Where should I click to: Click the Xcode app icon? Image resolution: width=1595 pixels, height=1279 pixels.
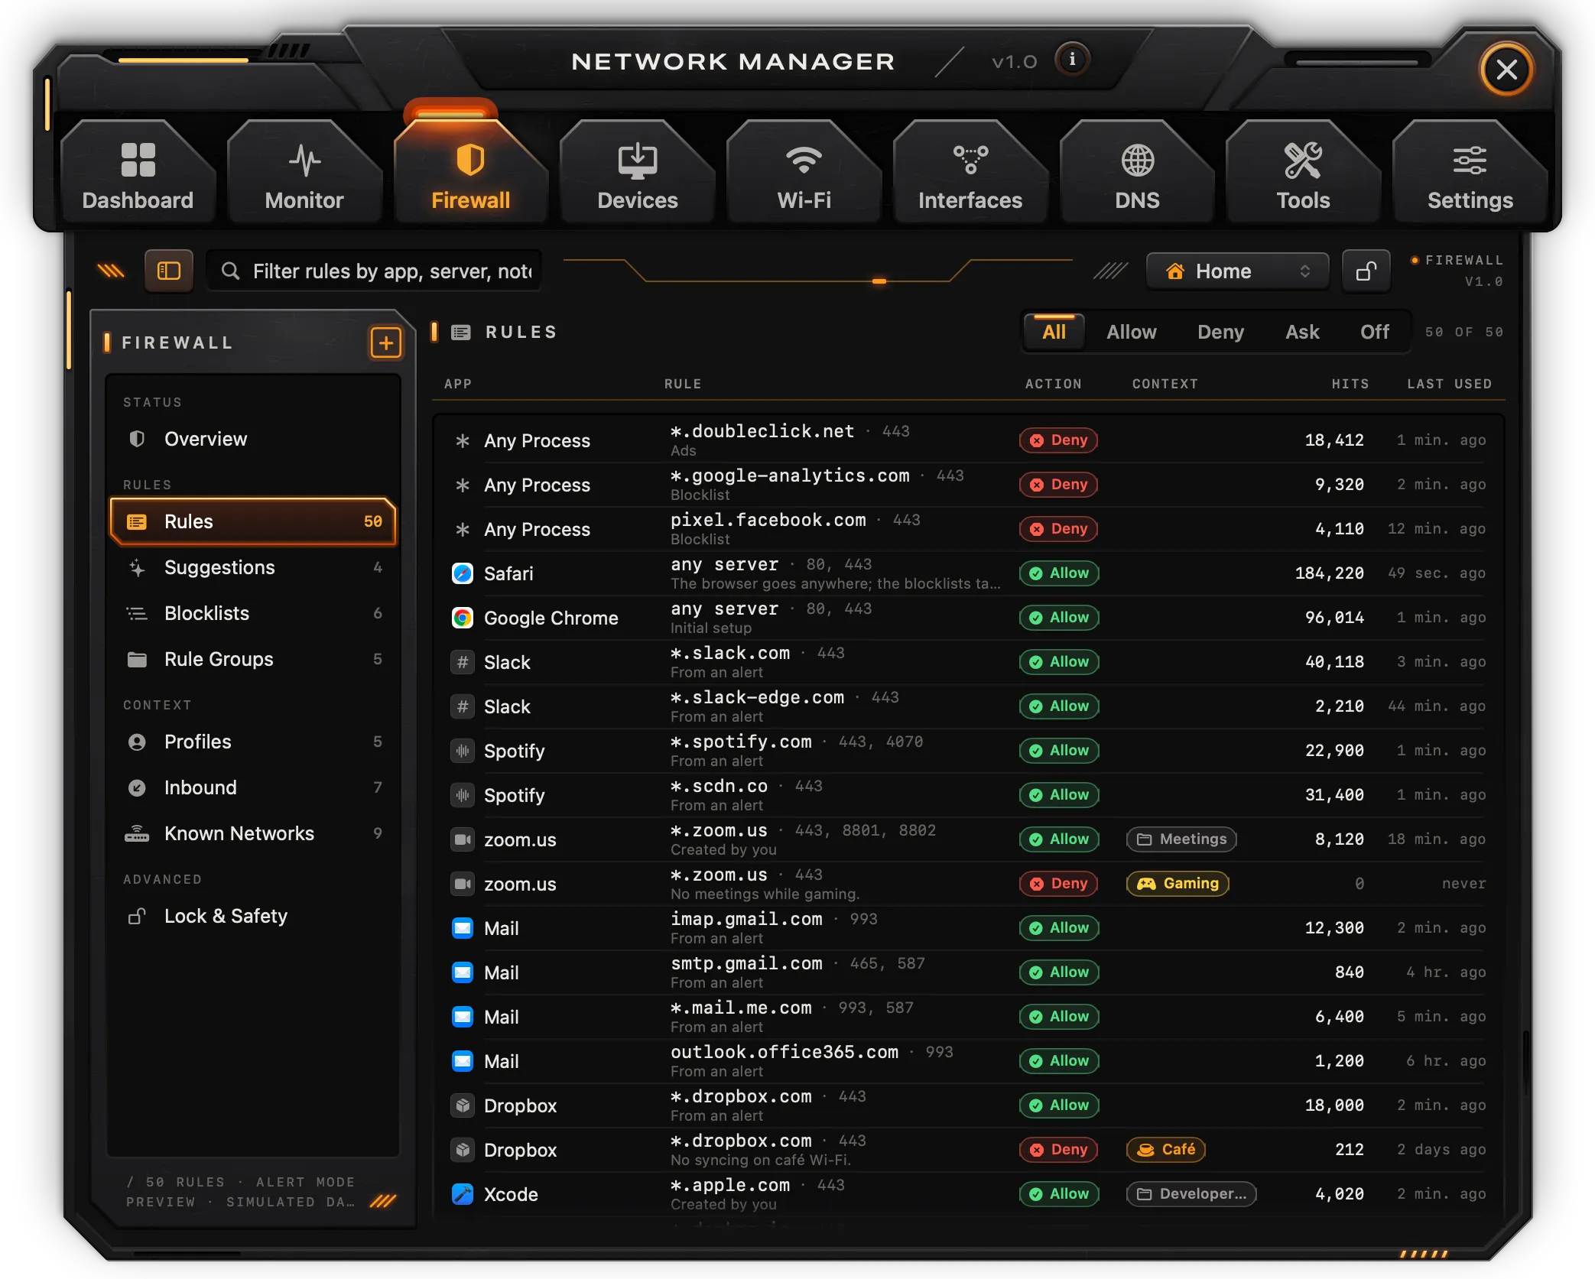tap(463, 1193)
